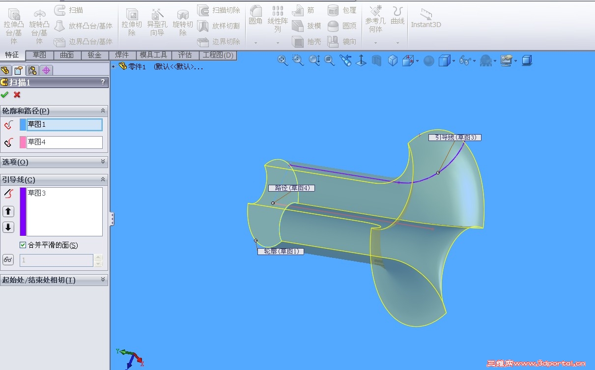Expand the 选项 section

[54, 162]
